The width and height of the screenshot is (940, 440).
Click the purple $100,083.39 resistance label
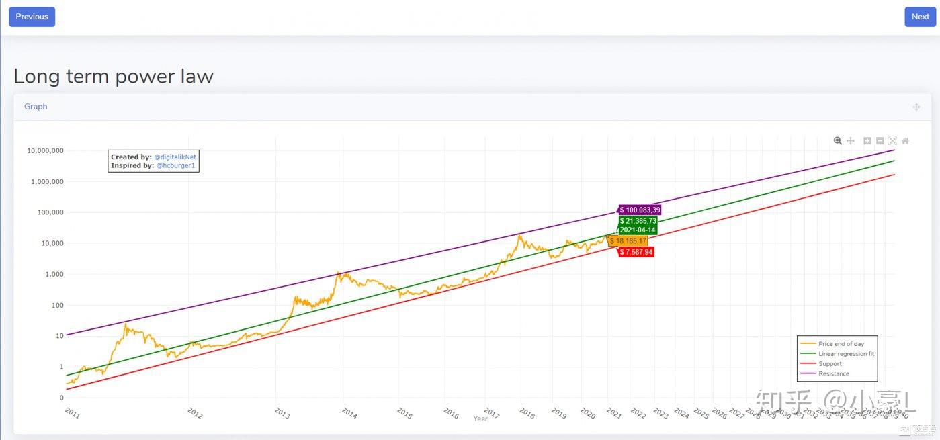click(640, 210)
